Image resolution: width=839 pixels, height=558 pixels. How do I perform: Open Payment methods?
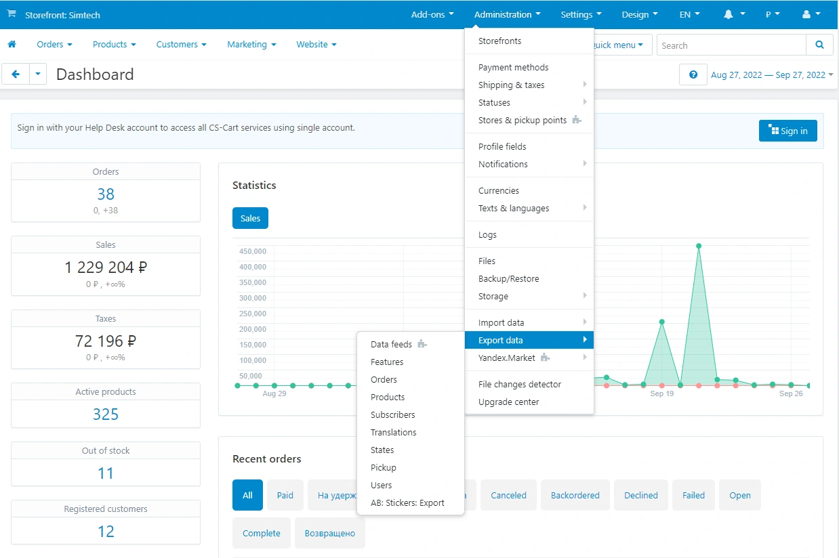[529, 67]
